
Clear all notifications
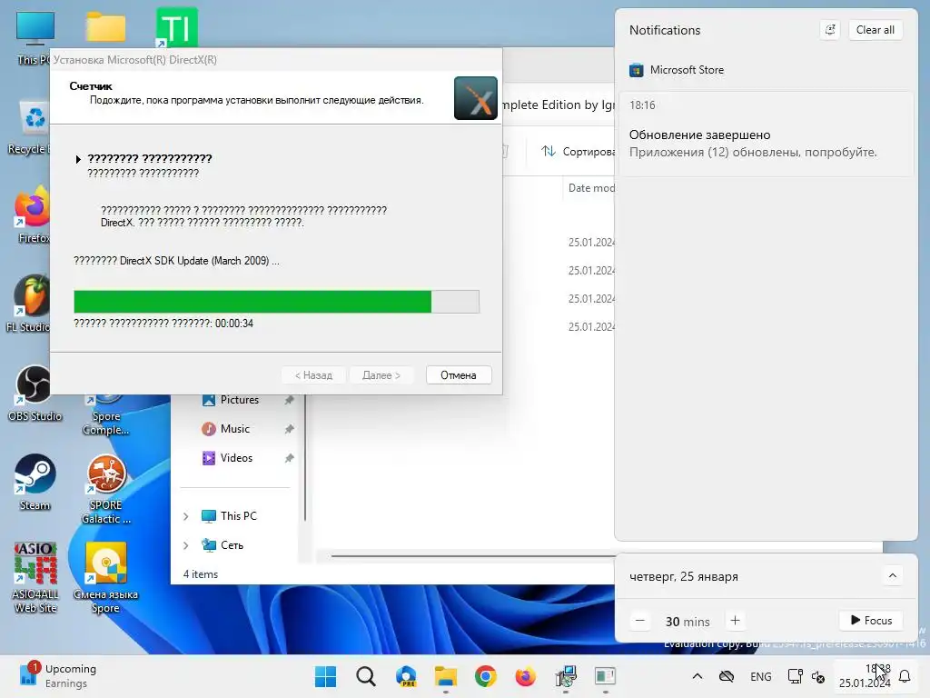[875, 30]
